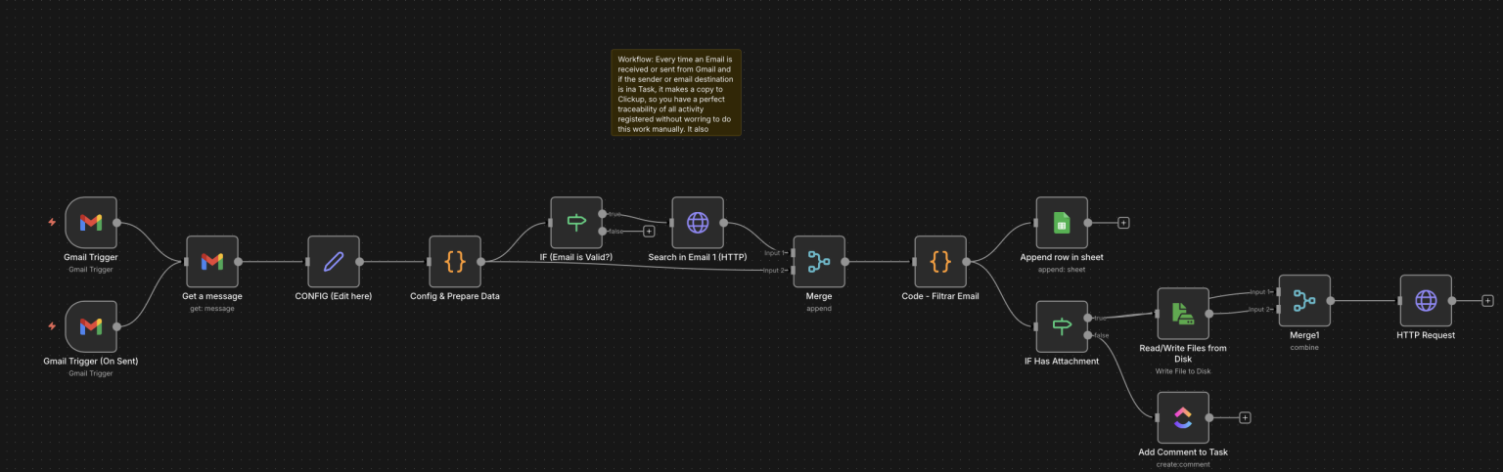
Task: Select the Add Comment to Task ClickUp node
Action: coord(1183,417)
